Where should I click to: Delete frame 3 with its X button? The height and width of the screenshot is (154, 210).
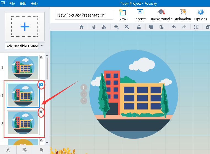tap(41, 112)
